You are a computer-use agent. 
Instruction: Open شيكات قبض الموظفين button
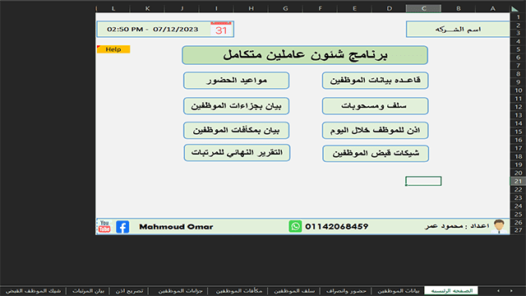376,154
